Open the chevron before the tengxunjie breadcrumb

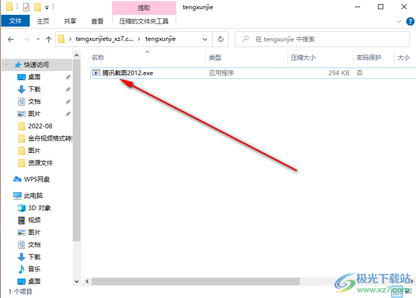pos(139,39)
